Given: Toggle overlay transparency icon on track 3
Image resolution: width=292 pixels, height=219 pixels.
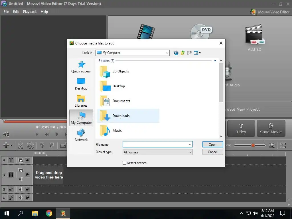Looking at the screenshot, I should tap(21, 171).
